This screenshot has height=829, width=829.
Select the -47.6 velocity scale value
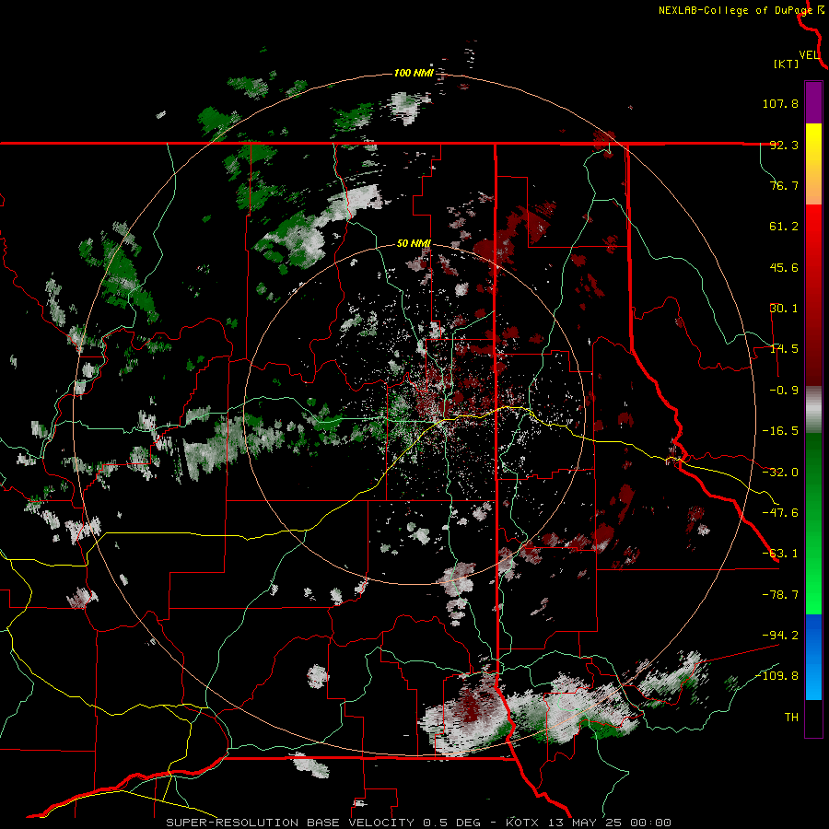[780, 513]
